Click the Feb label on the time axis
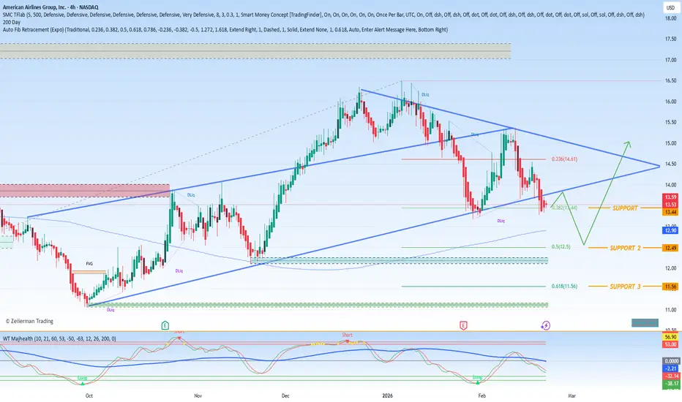Screen dimensions: 682x402 tap(482, 395)
